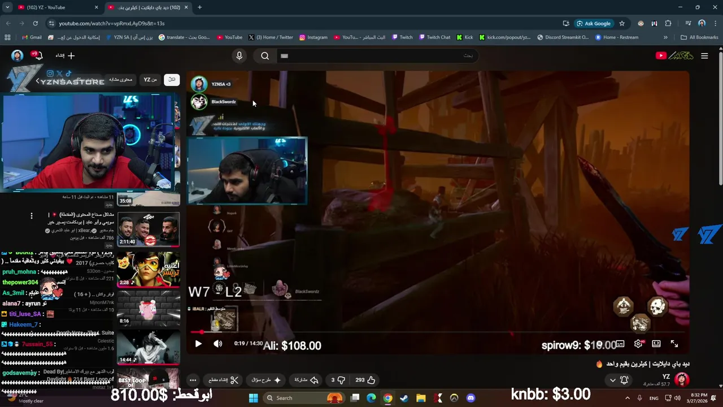Open the YouTube hamburger guide menu
Screen dimensions: 723x407
coord(704,55)
